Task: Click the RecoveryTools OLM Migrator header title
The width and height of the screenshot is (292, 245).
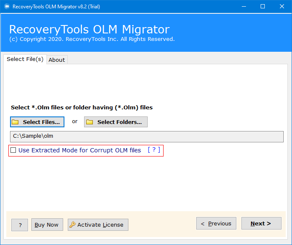Action: 89,29
